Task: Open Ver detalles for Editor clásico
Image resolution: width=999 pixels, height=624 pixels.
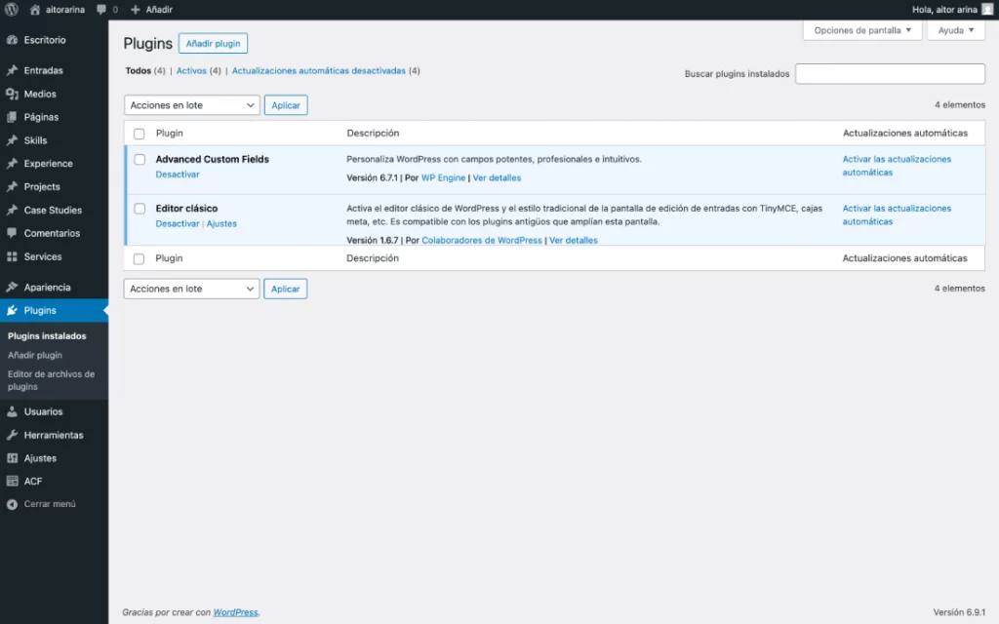Action: tap(574, 240)
